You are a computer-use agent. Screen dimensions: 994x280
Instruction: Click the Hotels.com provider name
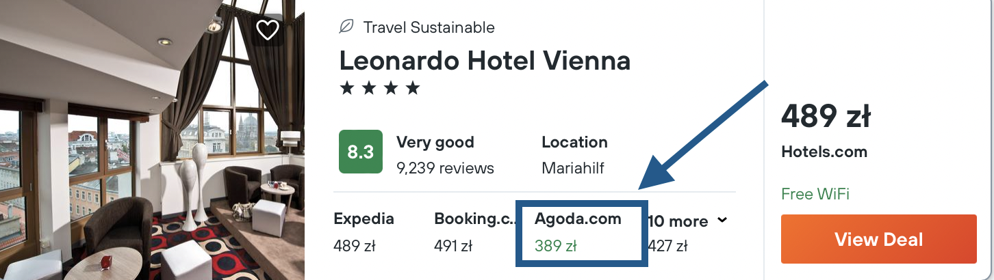[x=824, y=152]
